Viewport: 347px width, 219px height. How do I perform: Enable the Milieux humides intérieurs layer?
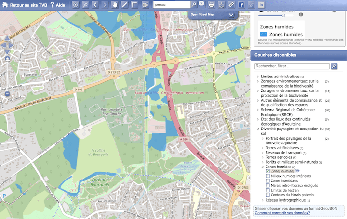[x=268, y=177]
